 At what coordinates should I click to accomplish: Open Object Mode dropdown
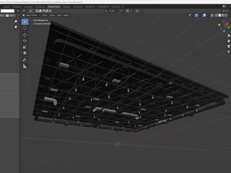point(31,15)
